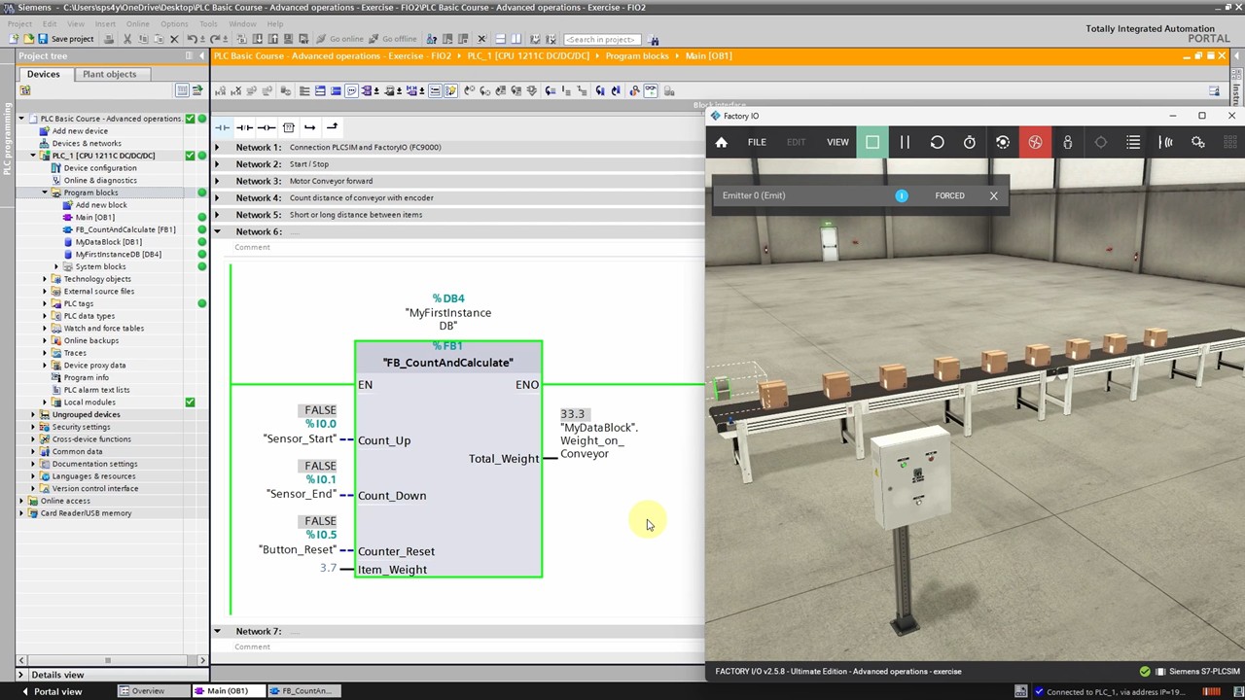Stop the Factory IO simulation (green square)
Screen dimensions: 1245x700
click(872, 143)
